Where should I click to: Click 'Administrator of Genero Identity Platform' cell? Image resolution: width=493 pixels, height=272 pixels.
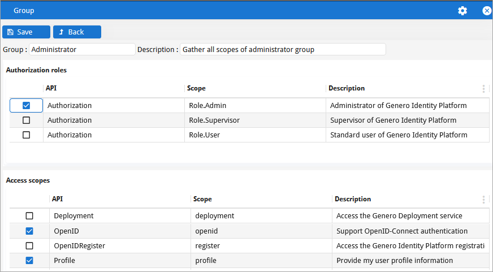click(408, 105)
